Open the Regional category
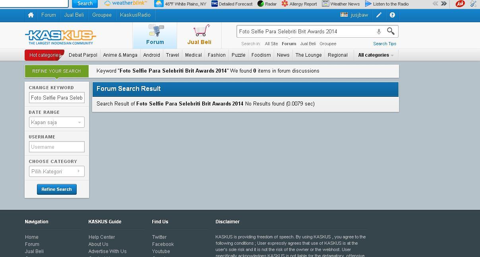This screenshot has height=257, width=480. tap(338, 55)
